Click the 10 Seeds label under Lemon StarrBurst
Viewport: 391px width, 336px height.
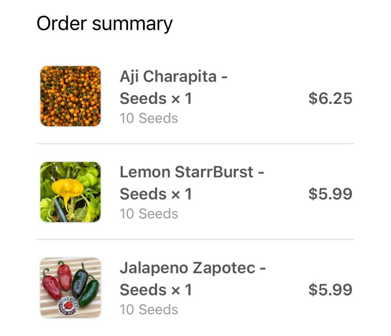[x=149, y=214]
